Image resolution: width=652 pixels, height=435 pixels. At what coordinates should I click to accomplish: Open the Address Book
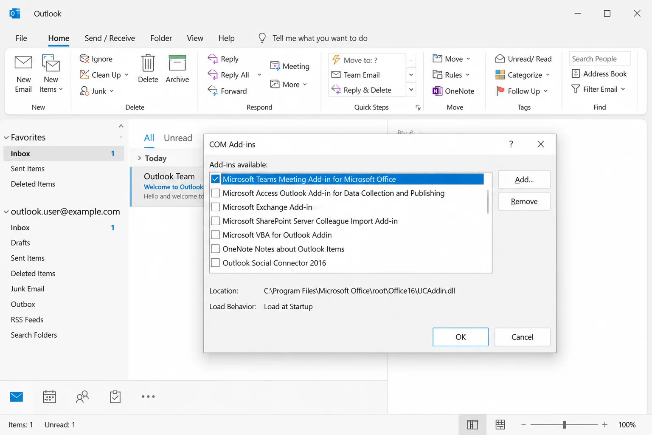(x=599, y=73)
